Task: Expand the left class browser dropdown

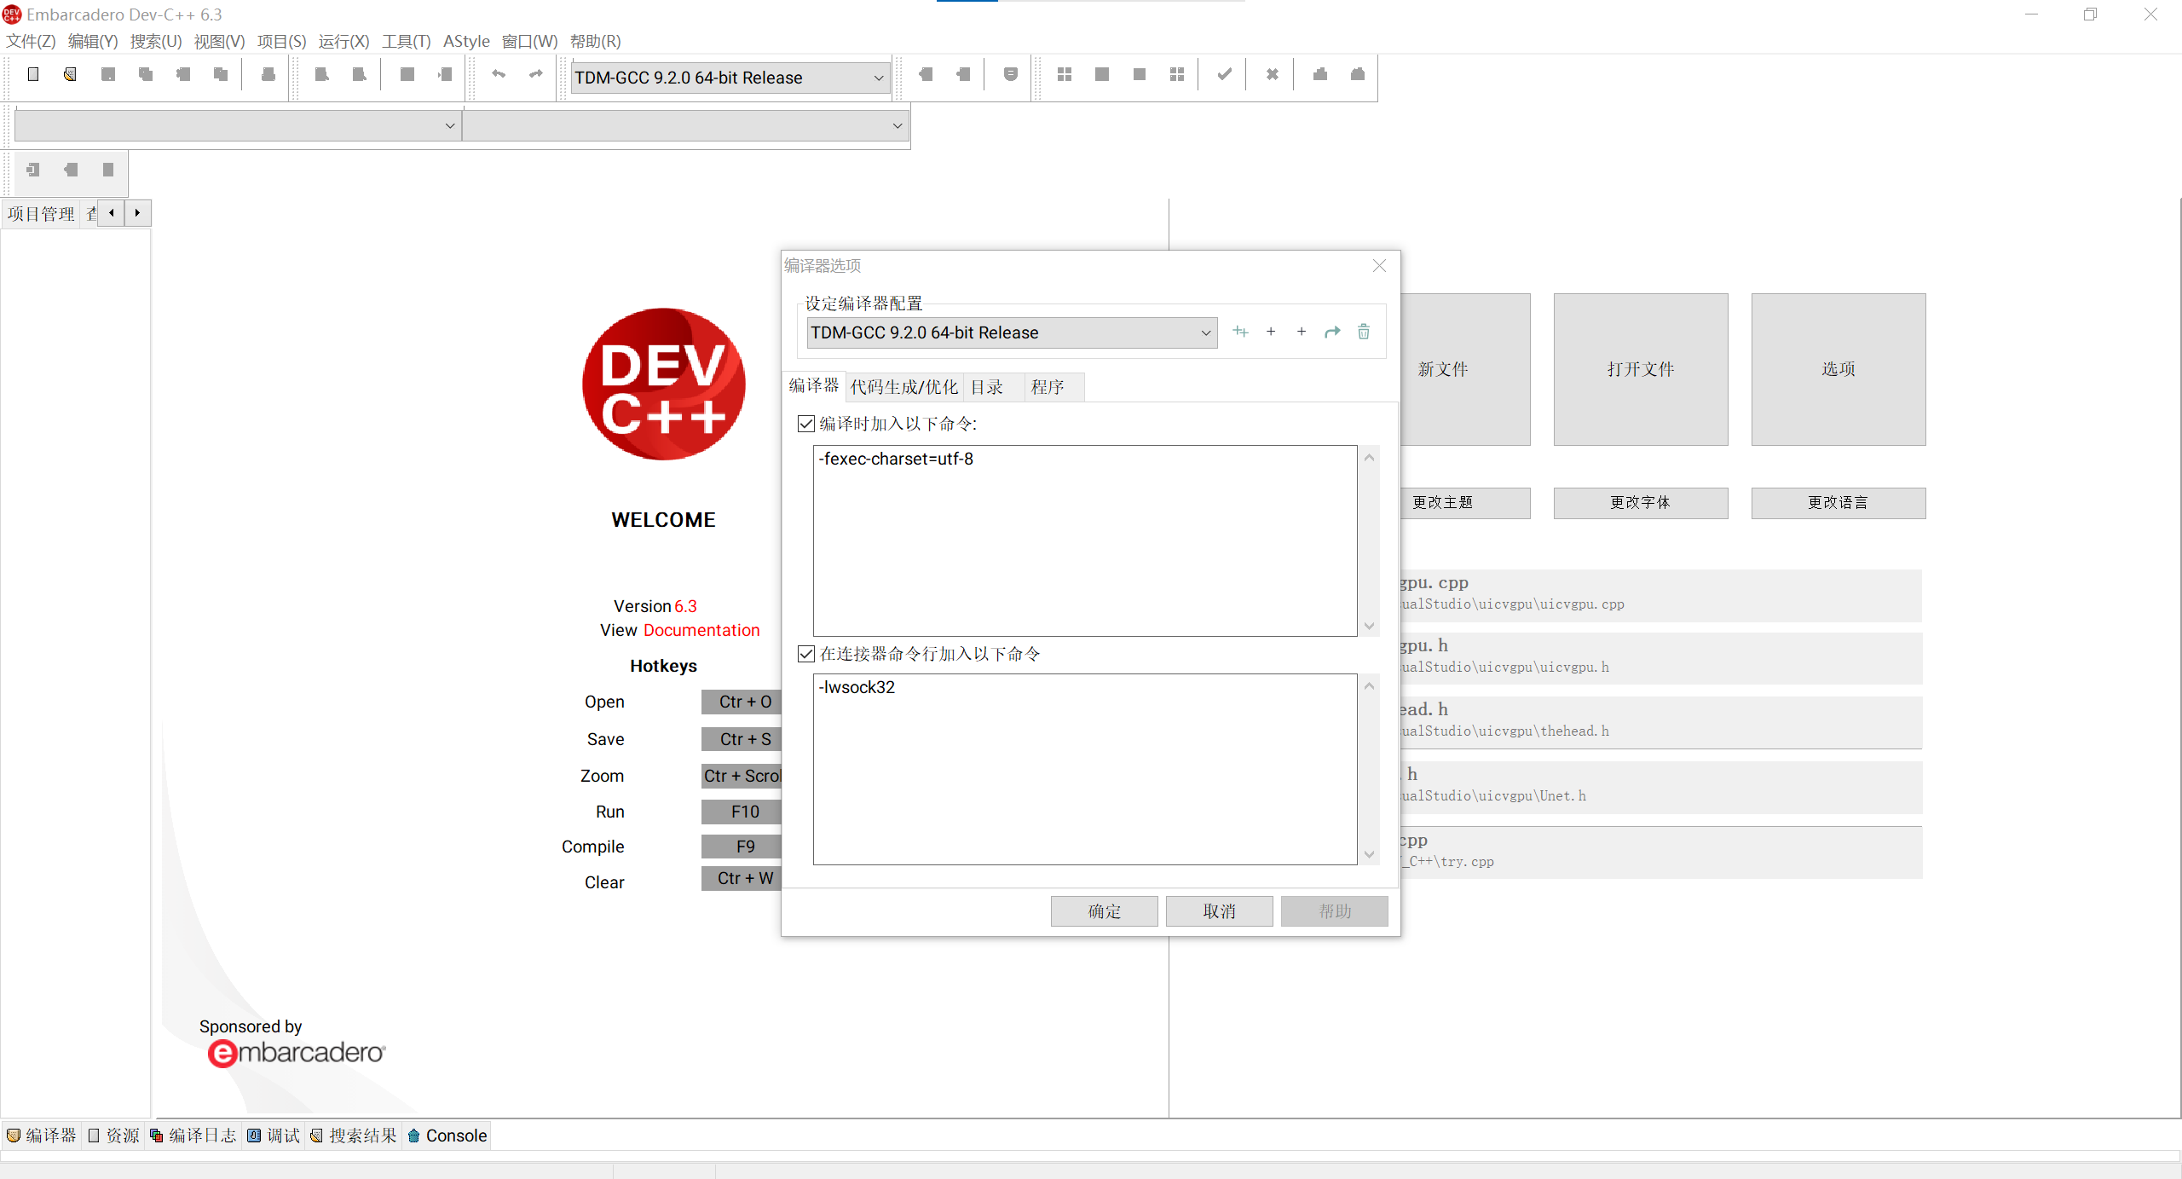Action: click(x=450, y=126)
